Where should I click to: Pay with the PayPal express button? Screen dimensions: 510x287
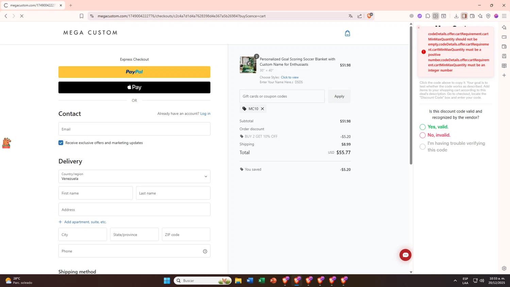pos(134,72)
